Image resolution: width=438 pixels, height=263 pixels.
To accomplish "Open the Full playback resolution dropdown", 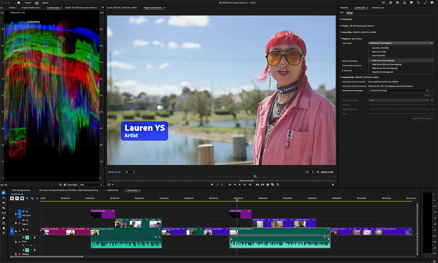I will coord(309,172).
